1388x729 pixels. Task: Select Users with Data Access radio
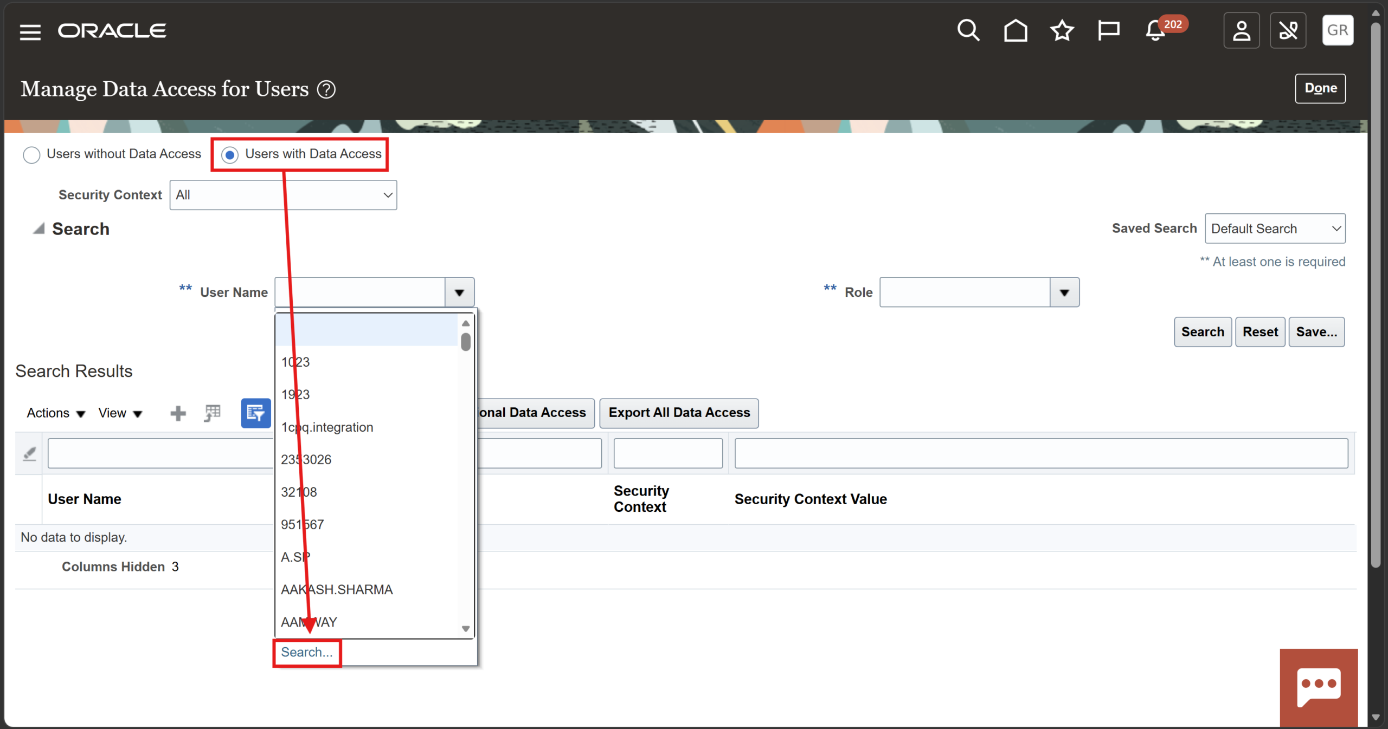(230, 155)
